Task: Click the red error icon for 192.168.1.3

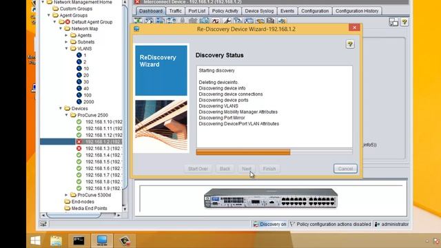Action: point(79,149)
